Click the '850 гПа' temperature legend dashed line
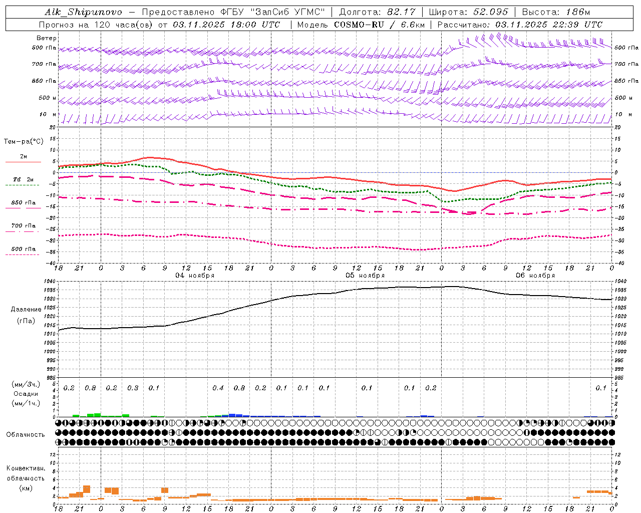641x513 pixels. [x=23, y=208]
